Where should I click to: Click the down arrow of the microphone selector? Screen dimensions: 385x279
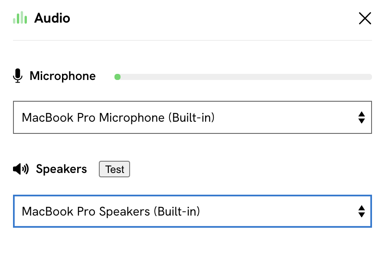pos(362,121)
